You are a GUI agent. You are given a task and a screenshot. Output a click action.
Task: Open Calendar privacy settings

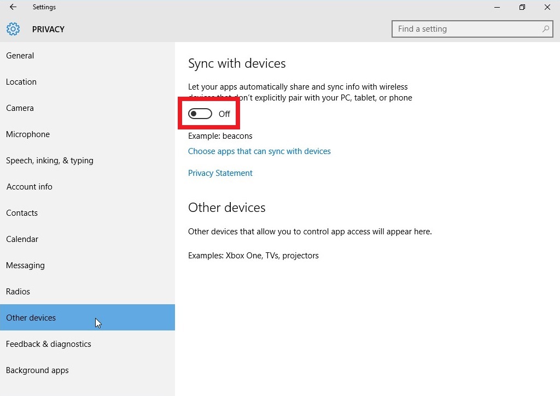[22, 239]
